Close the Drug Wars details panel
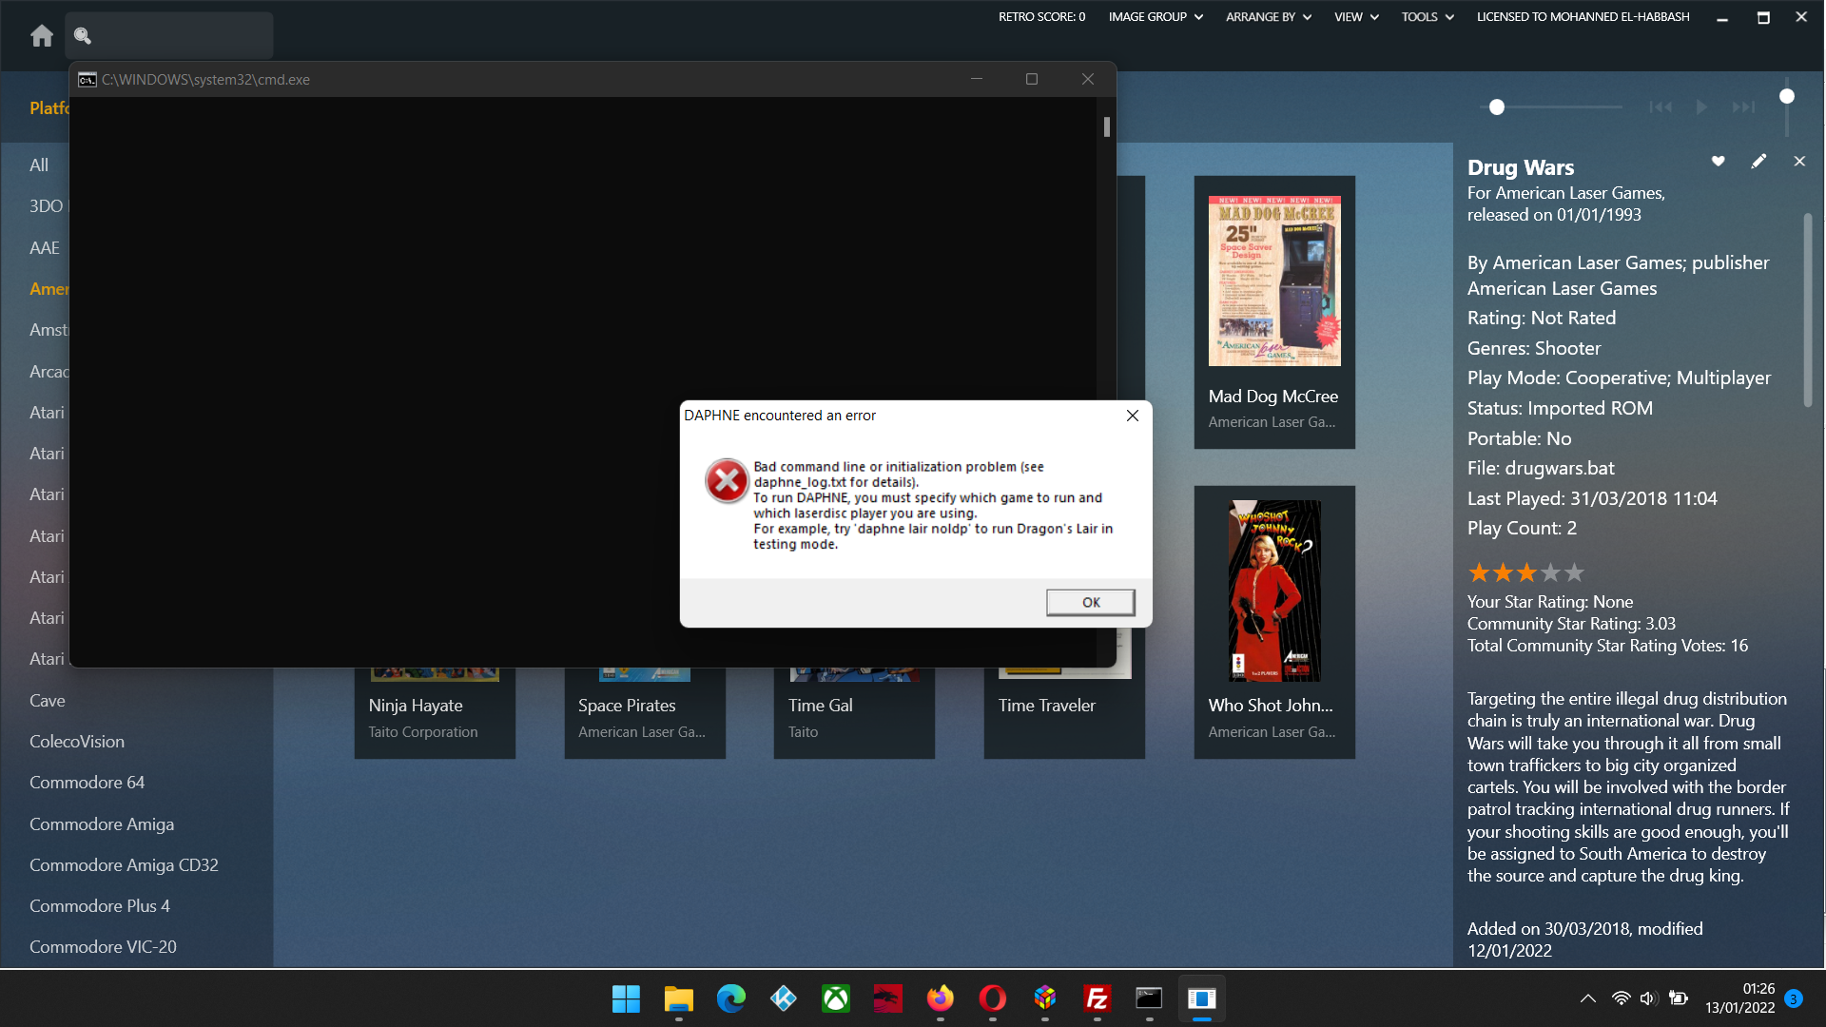The image size is (1826, 1027). [x=1799, y=162]
